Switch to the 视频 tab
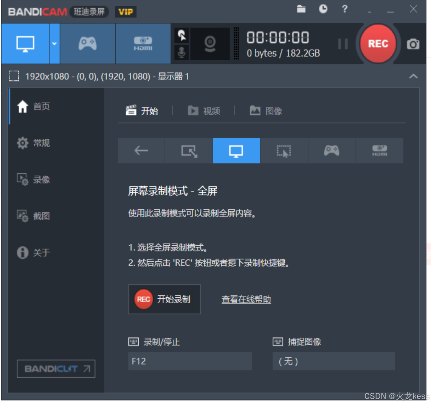Viewport: 431px width, 404px height. point(204,111)
